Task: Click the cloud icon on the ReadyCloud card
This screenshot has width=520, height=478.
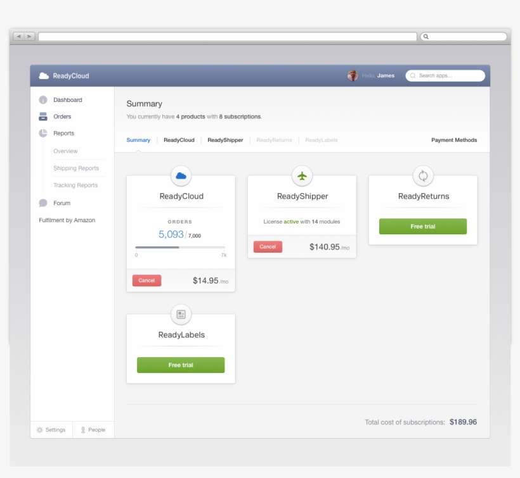Action: pyautogui.click(x=180, y=175)
